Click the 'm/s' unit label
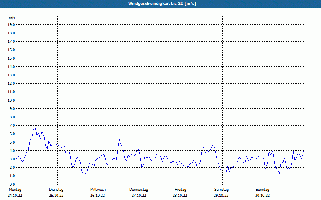The height and width of the screenshot is (200, 321). (x=12, y=18)
